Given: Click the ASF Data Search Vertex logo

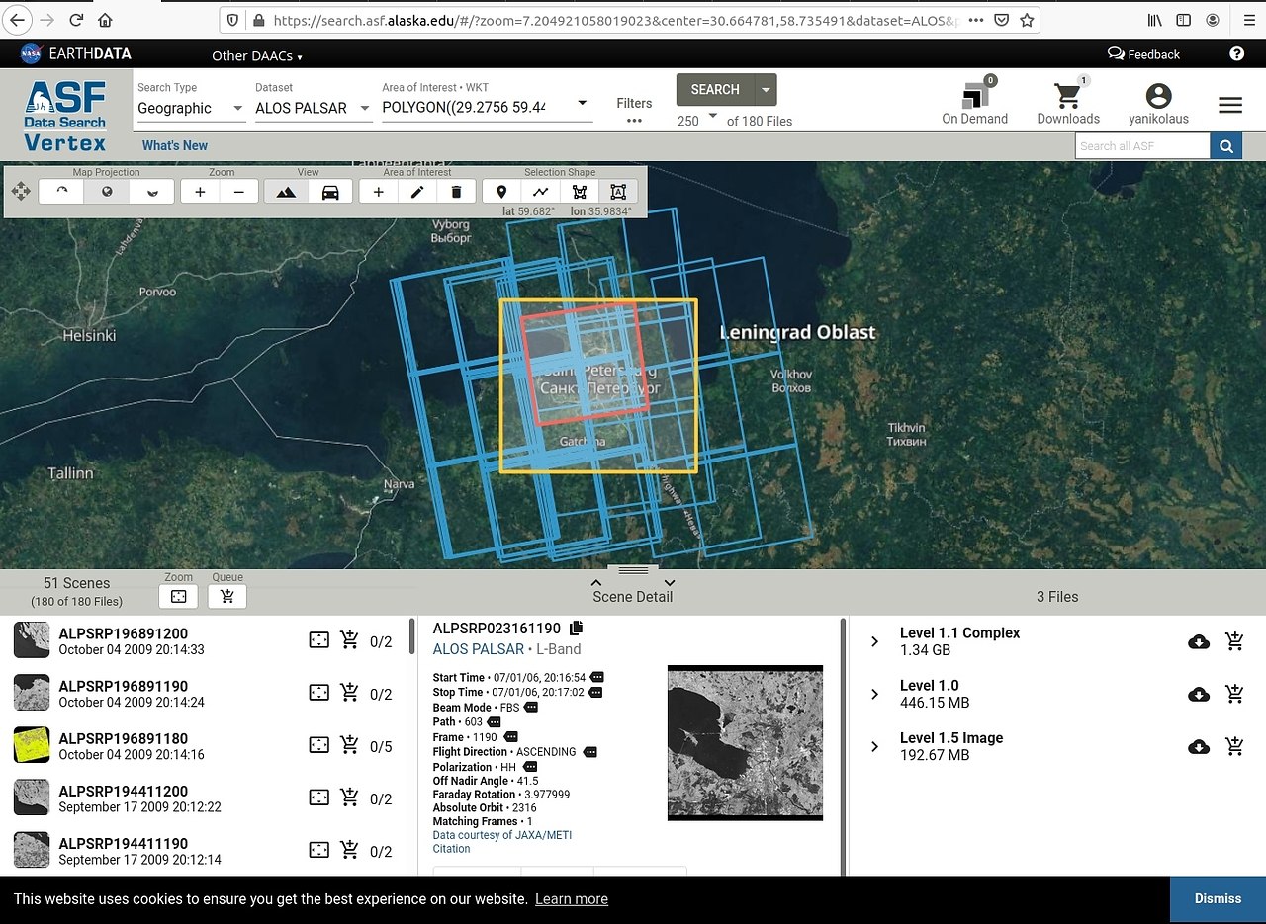Looking at the screenshot, I should tap(65, 117).
